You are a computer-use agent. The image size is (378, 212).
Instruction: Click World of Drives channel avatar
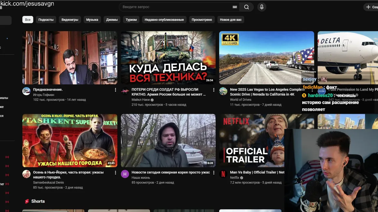pos(223,91)
